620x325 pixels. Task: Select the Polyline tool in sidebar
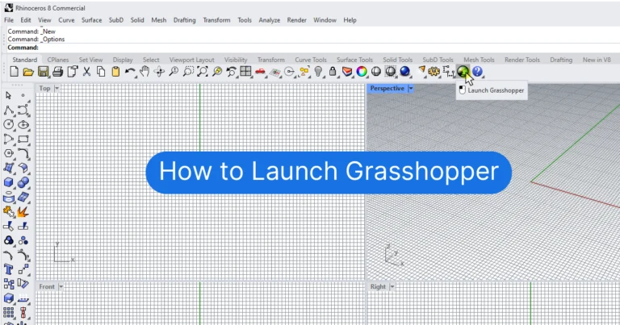click(x=9, y=110)
